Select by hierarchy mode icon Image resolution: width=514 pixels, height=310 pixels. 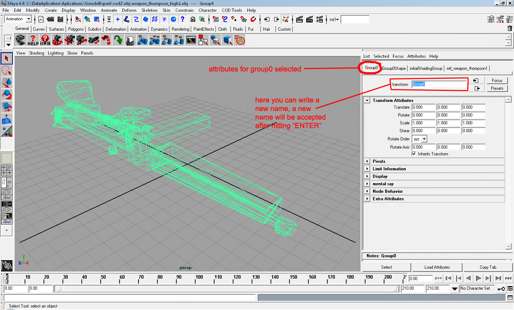click(78, 19)
